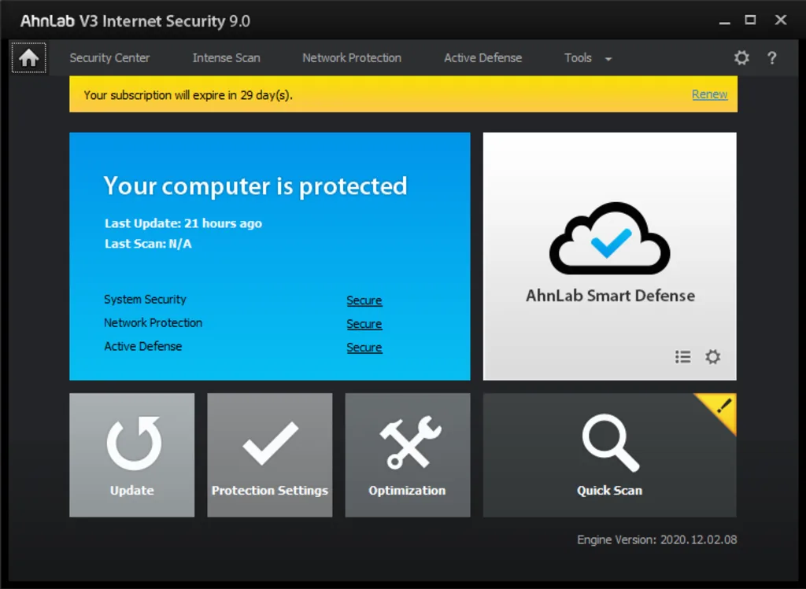This screenshot has width=806, height=589.
Task: Launch Quick Scan using the magnifier icon
Action: click(x=609, y=444)
